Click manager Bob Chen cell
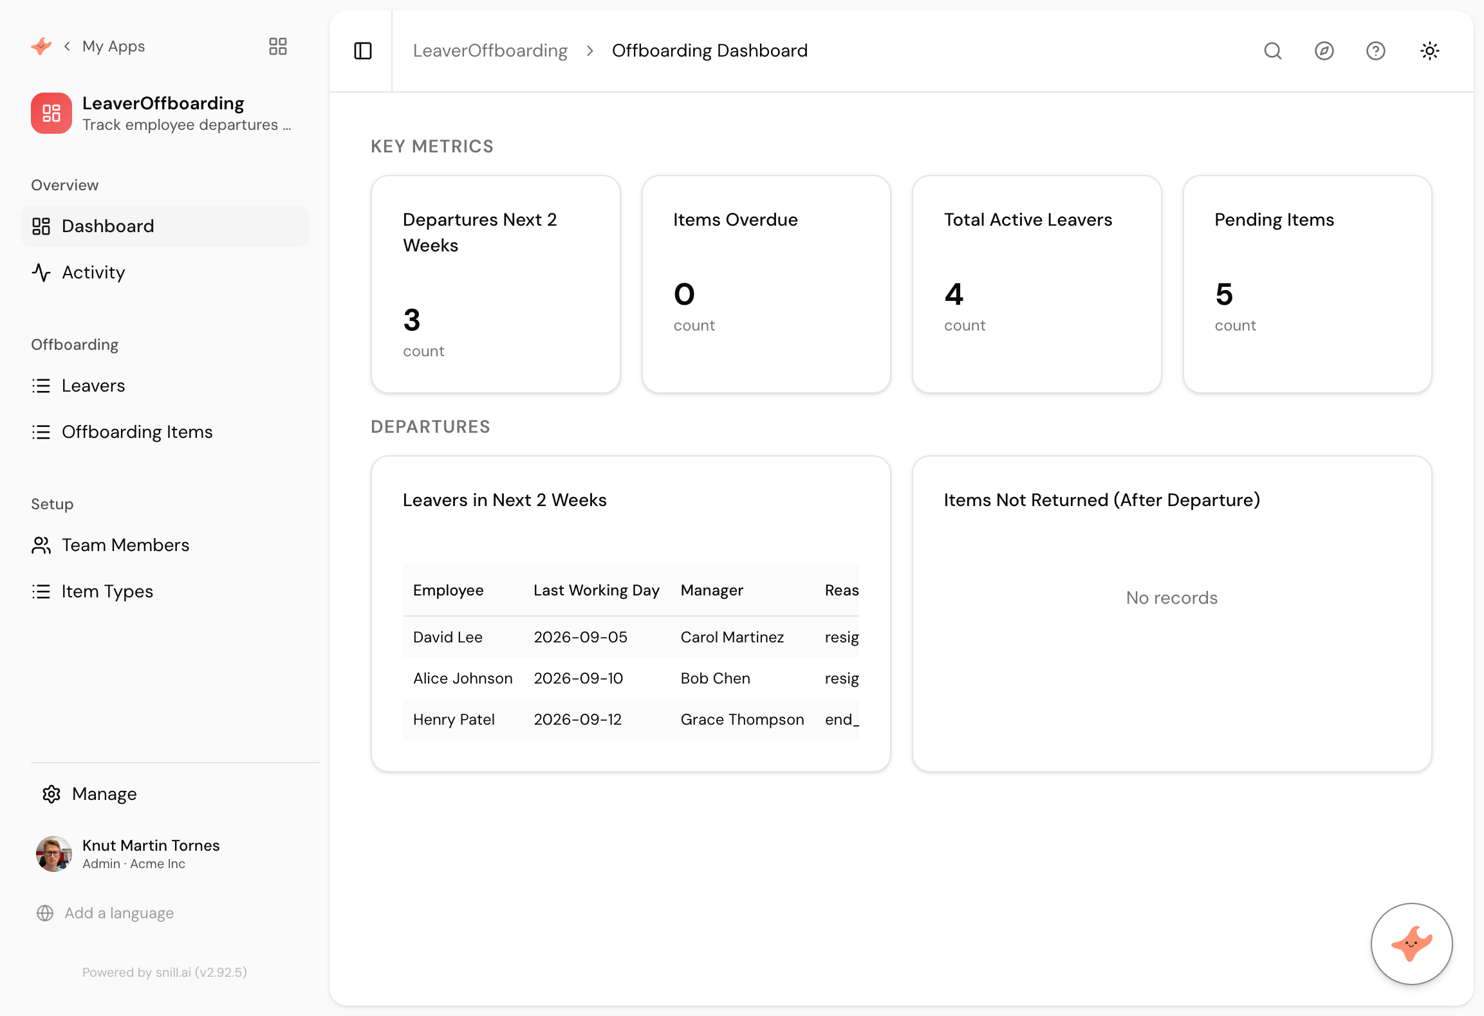This screenshot has height=1016, width=1484. [x=716, y=678]
